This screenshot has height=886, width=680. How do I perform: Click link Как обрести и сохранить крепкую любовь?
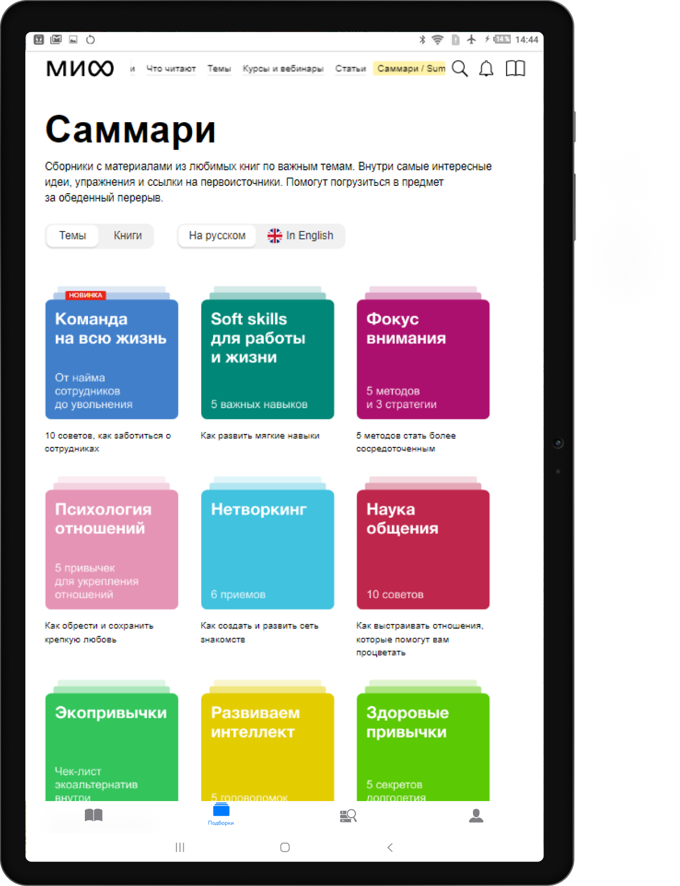point(99,633)
